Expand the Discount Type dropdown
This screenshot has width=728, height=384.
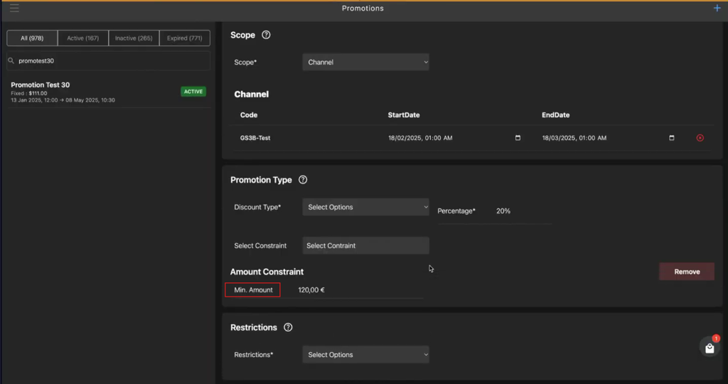(x=366, y=207)
